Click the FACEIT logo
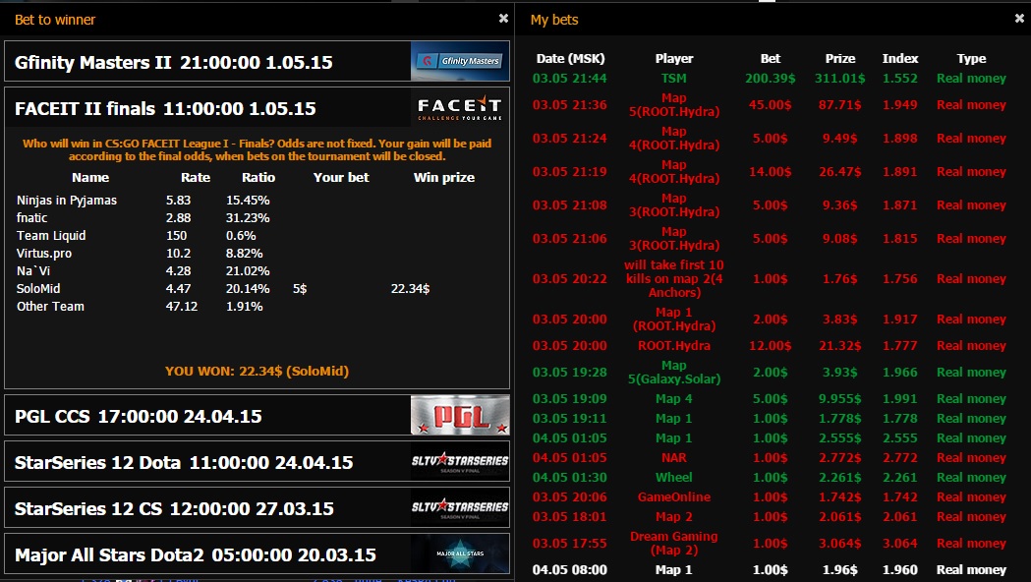1031x582 pixels. tap(460, 108)
